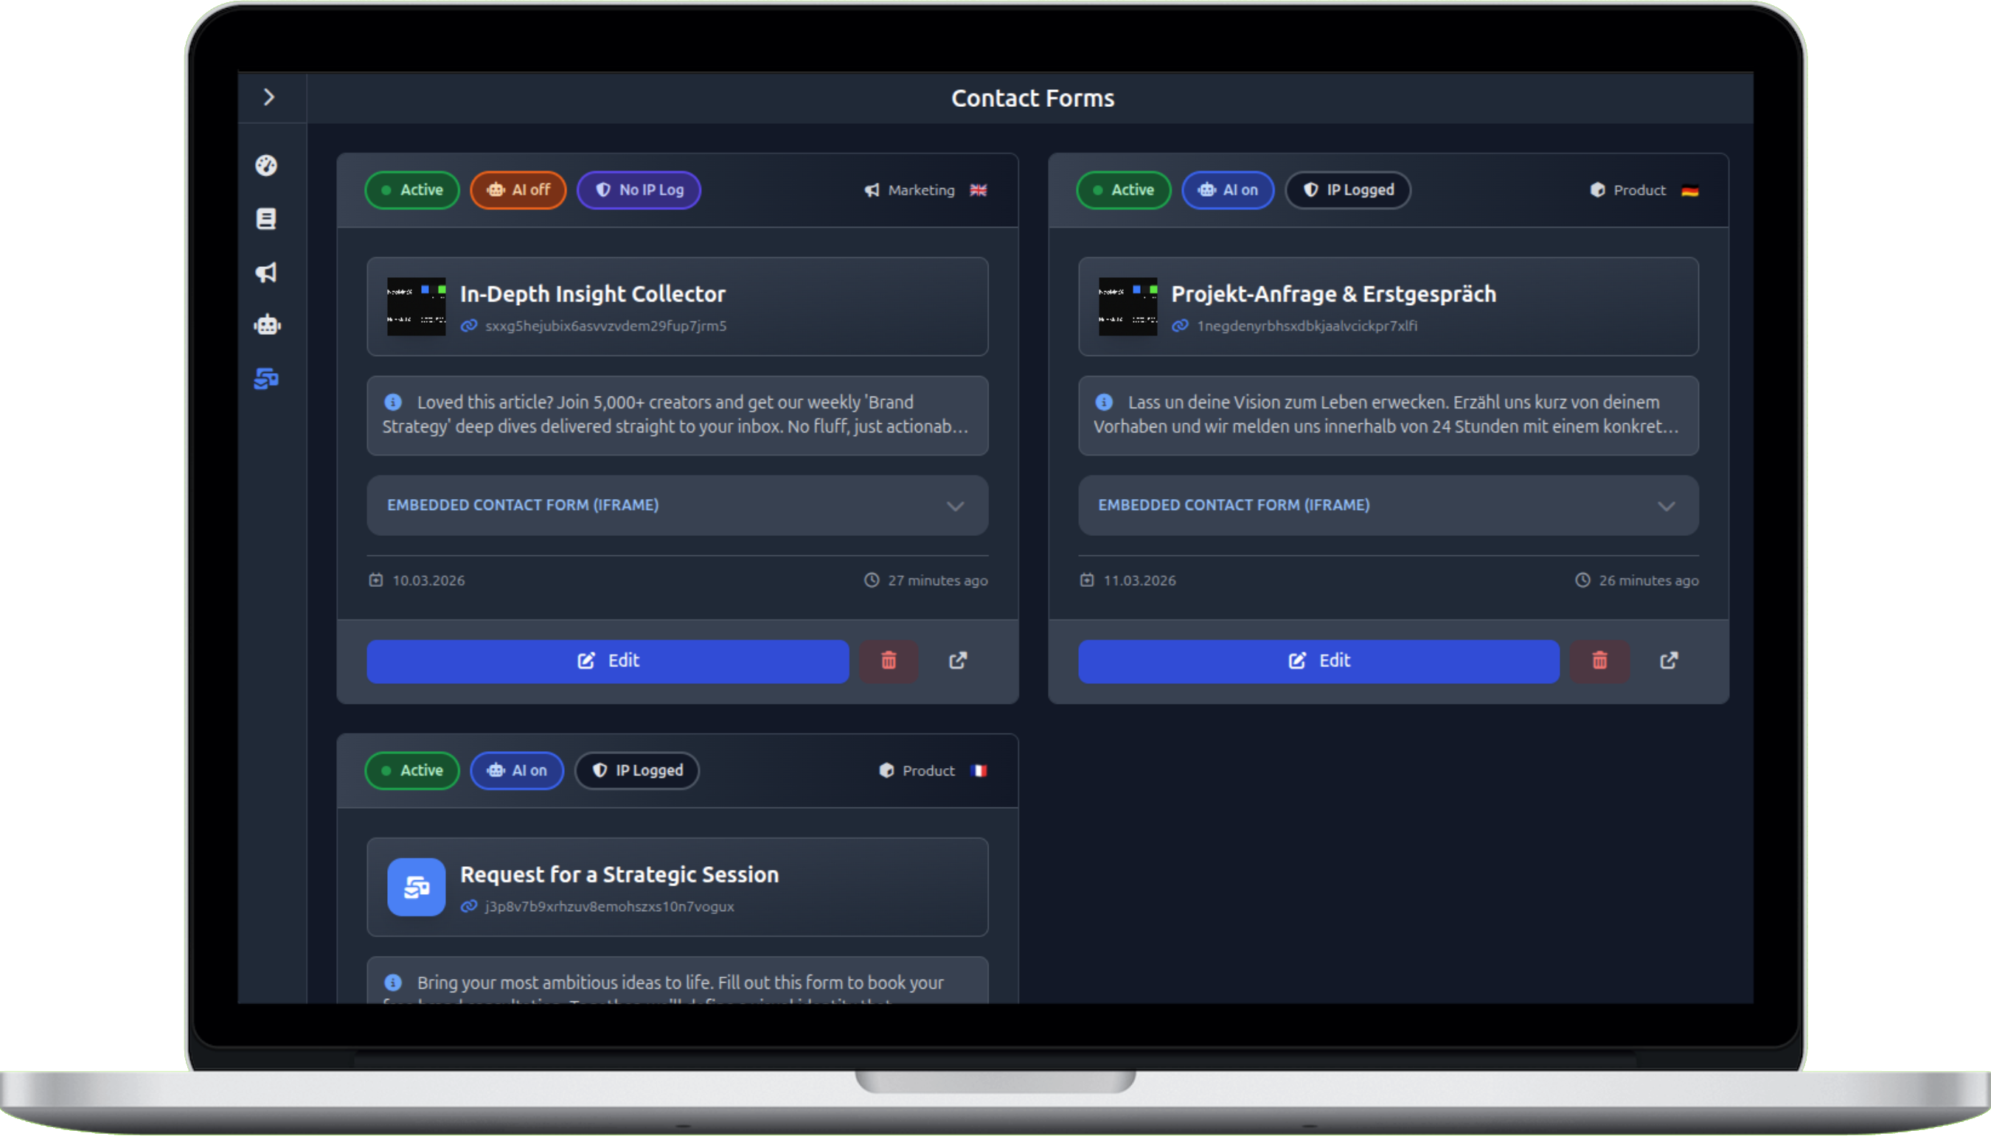Expand Embedded Contact Form iframe on Projekt-Anfrage
1991x1136 pixels.
[1388, 506]
